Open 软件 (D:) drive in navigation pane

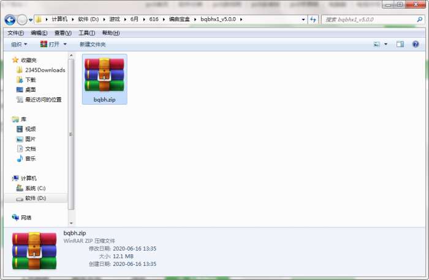[x=31, y=198]
